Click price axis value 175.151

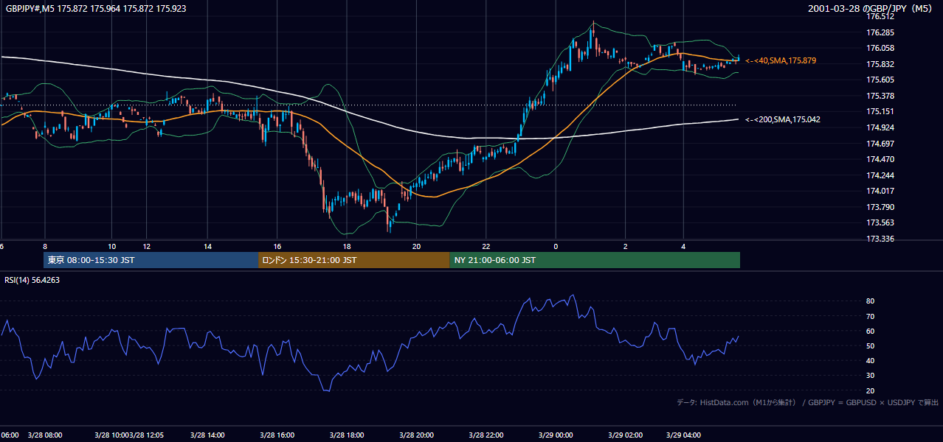pos(880,111)
